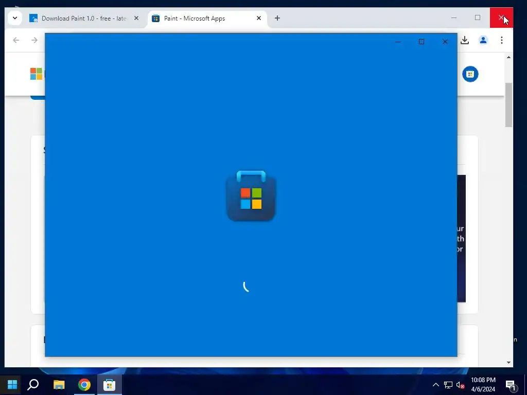Minimize the Chrome window
Viewport: 527px width, 395px height.
tap(454, 17)
